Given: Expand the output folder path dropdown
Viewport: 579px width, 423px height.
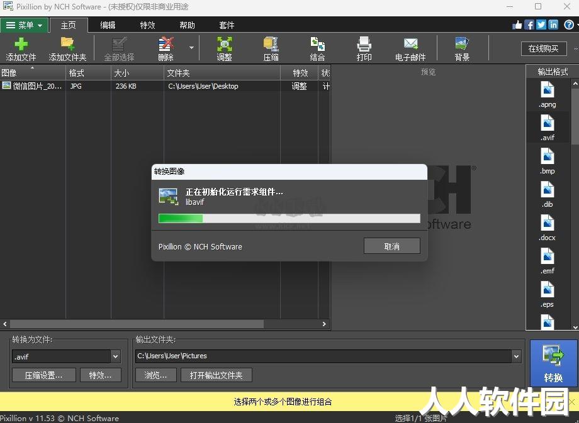Looking at the screenshot, I should click(x=516, y=356).
